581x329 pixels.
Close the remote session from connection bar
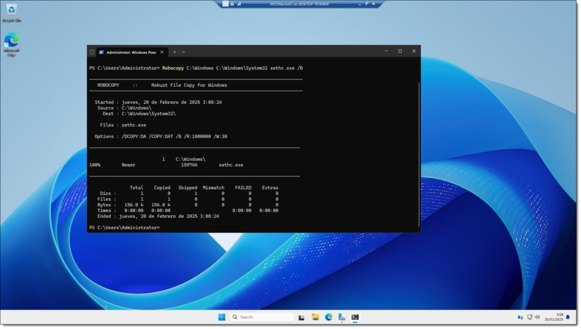373,4
